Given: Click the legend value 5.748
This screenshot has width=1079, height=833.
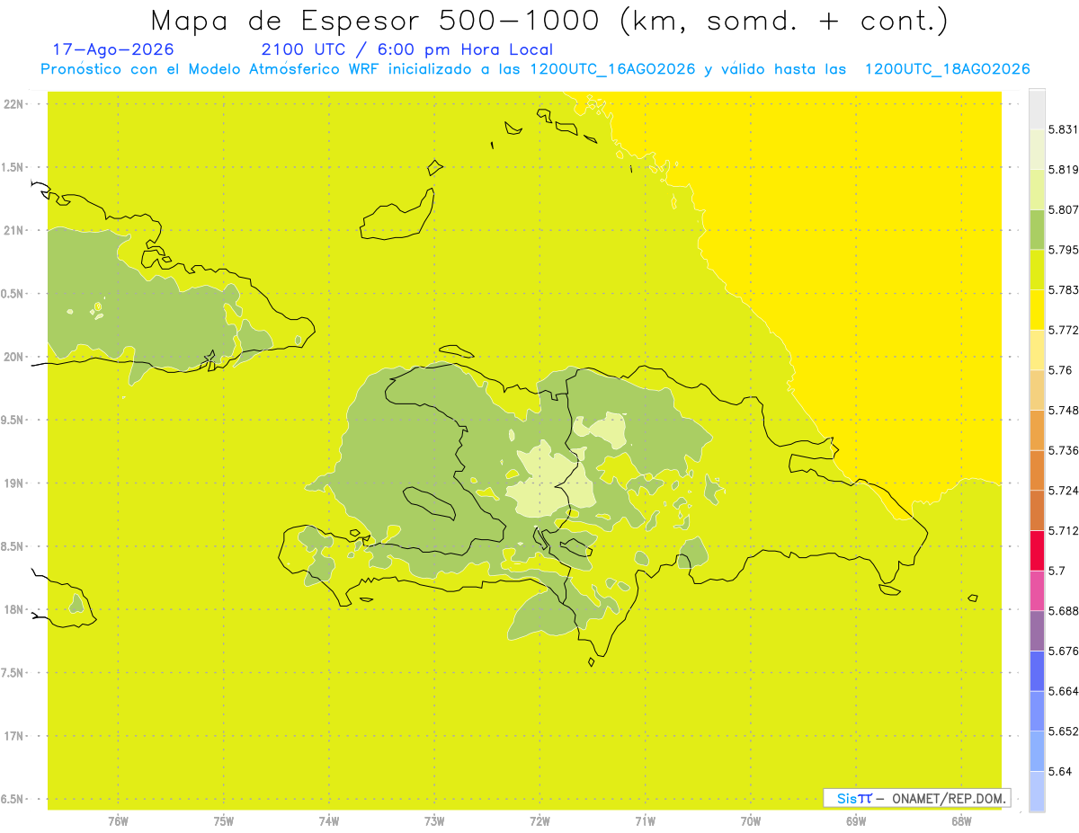Looking at the screenshot, I should pyautogui.click(x=1063, y=410).
